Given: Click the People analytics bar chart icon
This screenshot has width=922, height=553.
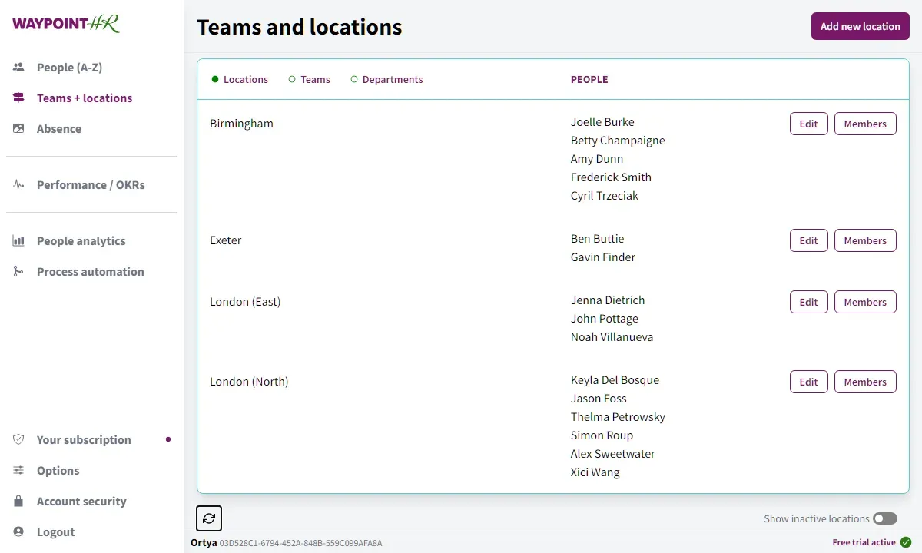Looking at the screenshot, I should coord(18,240).
